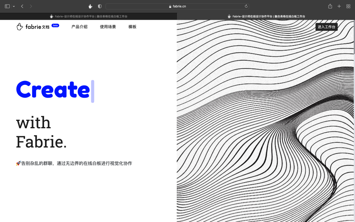Click the lock icon in address bar
The height and width of the screenshot is (222, 355).
click(170, 6)
